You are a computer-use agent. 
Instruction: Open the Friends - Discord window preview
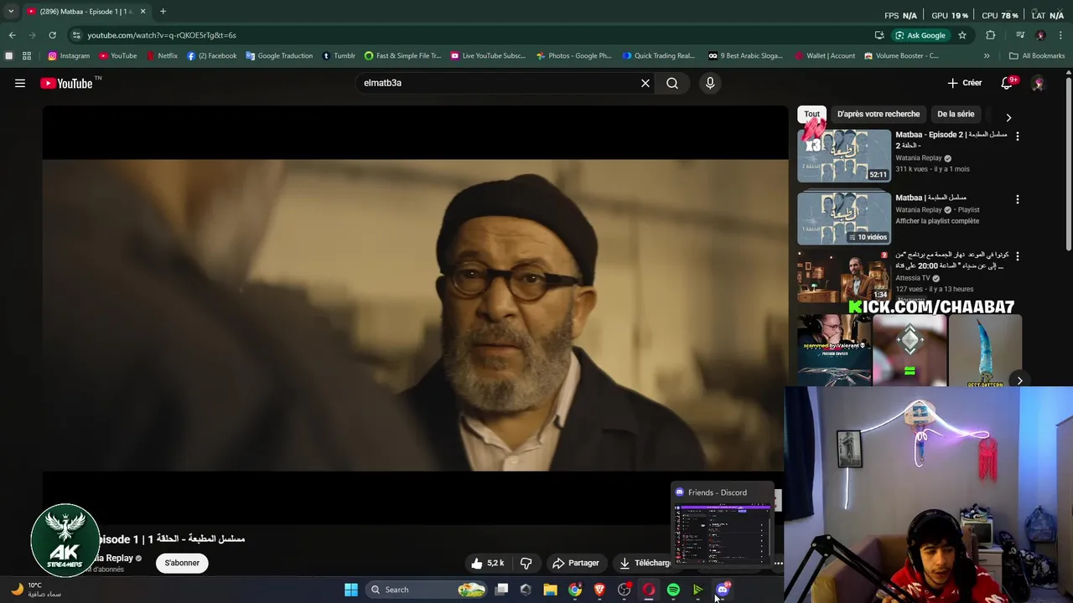pos(723,528)
